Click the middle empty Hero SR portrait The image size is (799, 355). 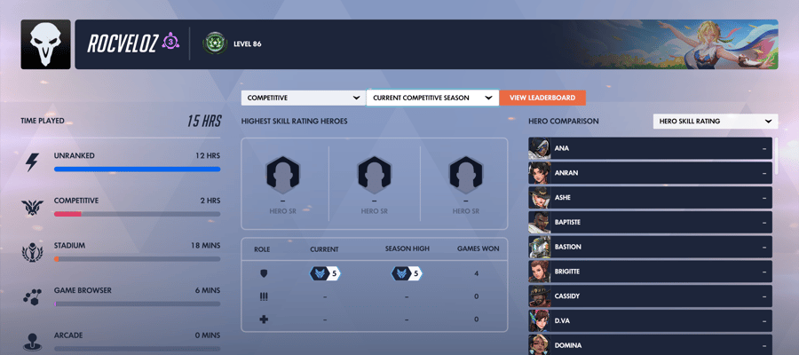[375, 176]
